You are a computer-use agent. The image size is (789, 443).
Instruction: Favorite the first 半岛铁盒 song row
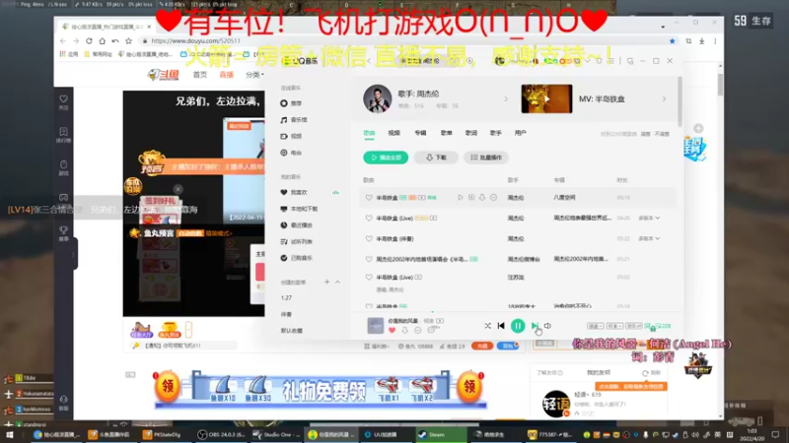[x=369, y=198]
